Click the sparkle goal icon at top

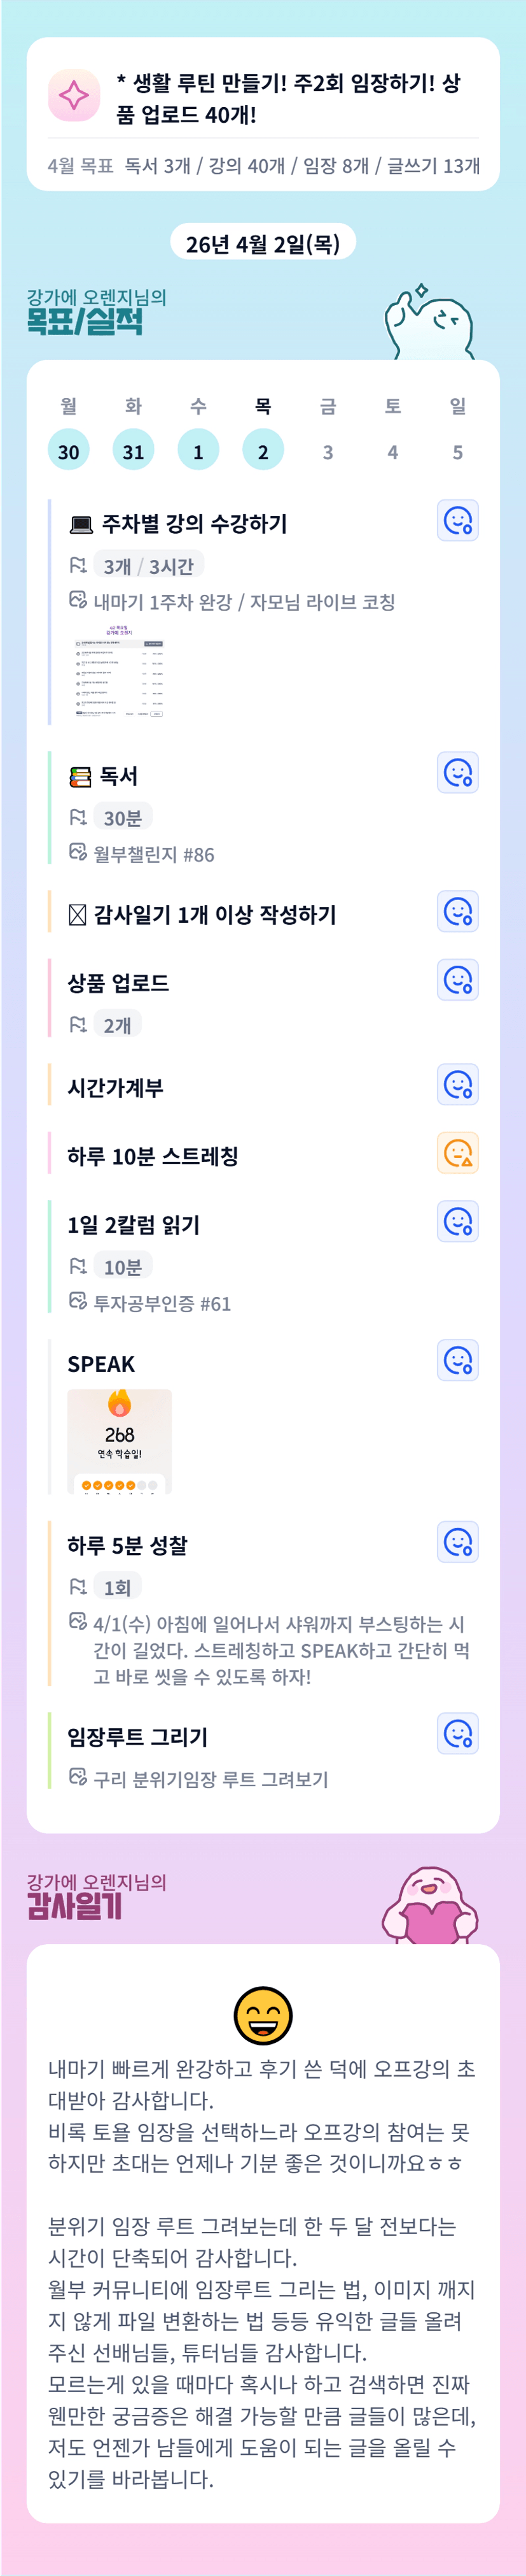(x=74, y=95)
